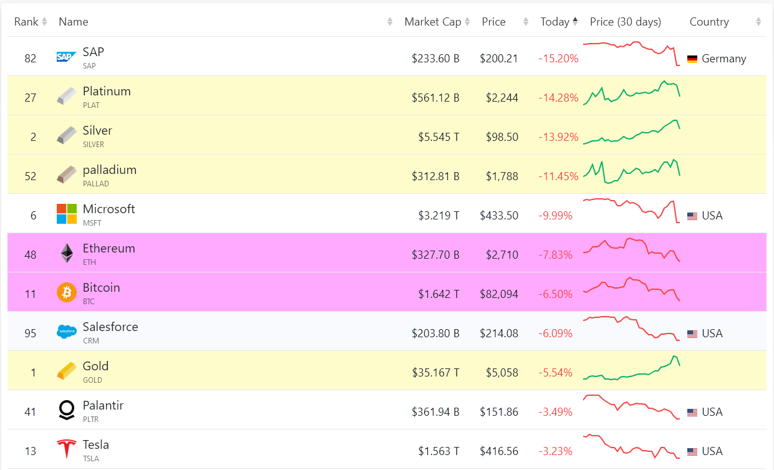Click the Today column header label
The height and width of the screenshot is (470, 774).
pos(555,22)
